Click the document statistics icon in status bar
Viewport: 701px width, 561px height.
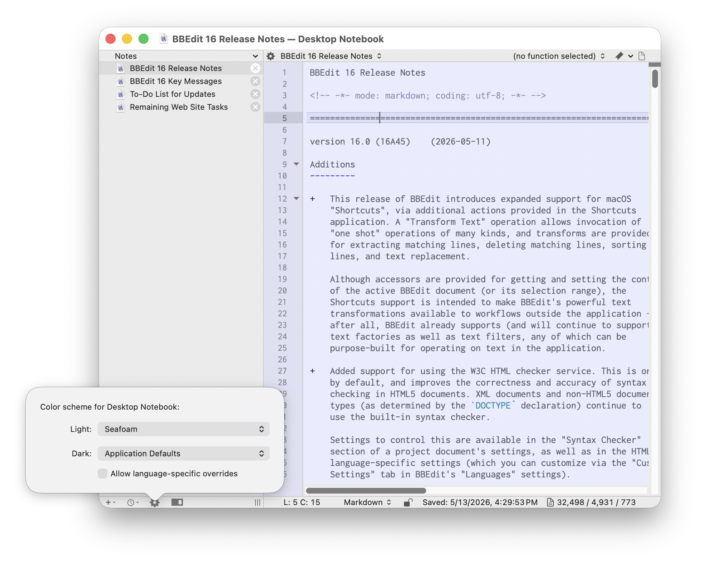[550, 502]
